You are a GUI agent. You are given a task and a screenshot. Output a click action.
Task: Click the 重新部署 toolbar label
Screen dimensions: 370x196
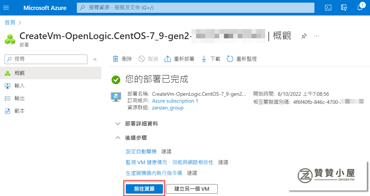pyautogui.click(x=184, y=59)
